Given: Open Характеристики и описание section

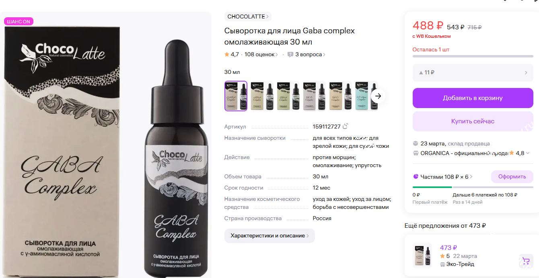Looking at the screenshot, I should [269, 236].
